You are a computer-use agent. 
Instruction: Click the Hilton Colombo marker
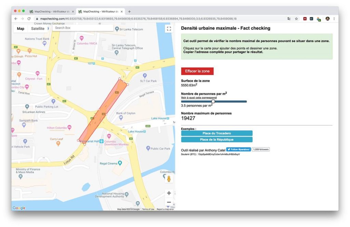[x=69, y=127]
